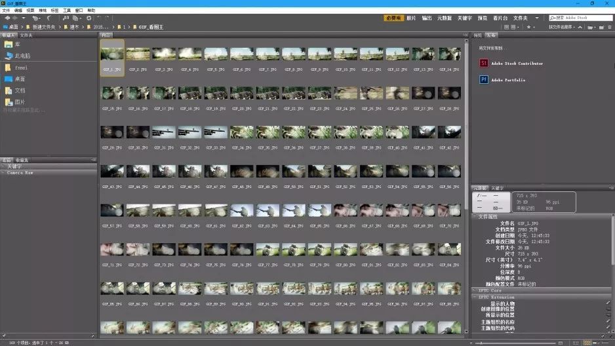Click the get photos from camera icon
615x346 pixels.
pos(66,18)
